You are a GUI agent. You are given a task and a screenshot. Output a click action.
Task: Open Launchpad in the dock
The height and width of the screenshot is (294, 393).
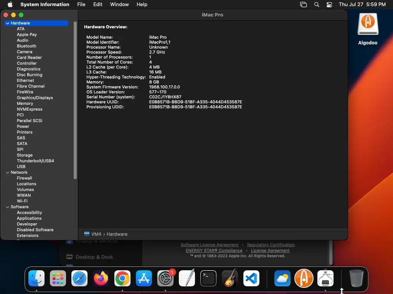pyautogui.click(x=58, y=278)
